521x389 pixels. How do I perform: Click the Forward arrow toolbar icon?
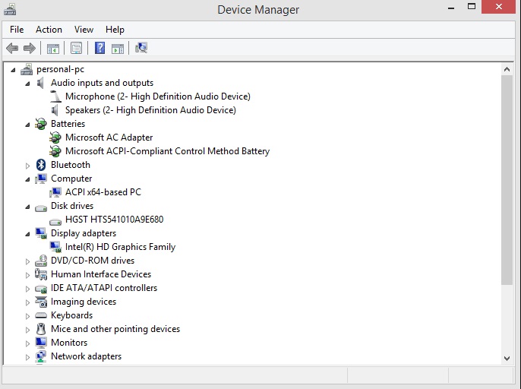tap(30, 48)
